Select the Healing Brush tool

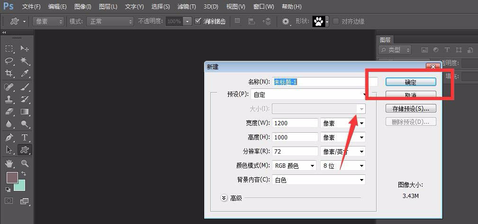[x=9, y=87]
